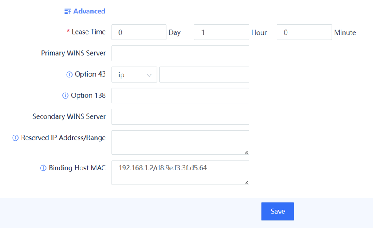Grab the Reserved IP textarea resize handle

(246, 152)
